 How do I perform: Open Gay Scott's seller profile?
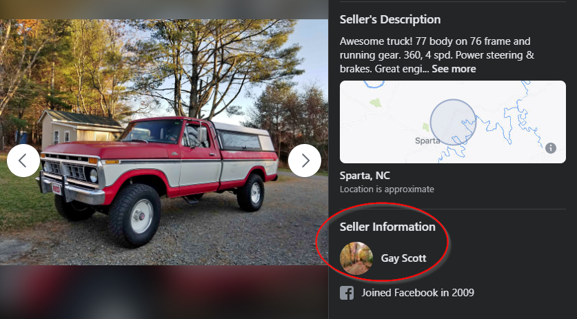(403, 258)
